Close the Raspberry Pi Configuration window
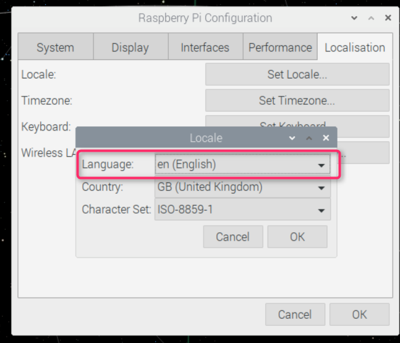The height and width of the screenshot is (343, 400). pyautogui.click(x=388, y=18)
